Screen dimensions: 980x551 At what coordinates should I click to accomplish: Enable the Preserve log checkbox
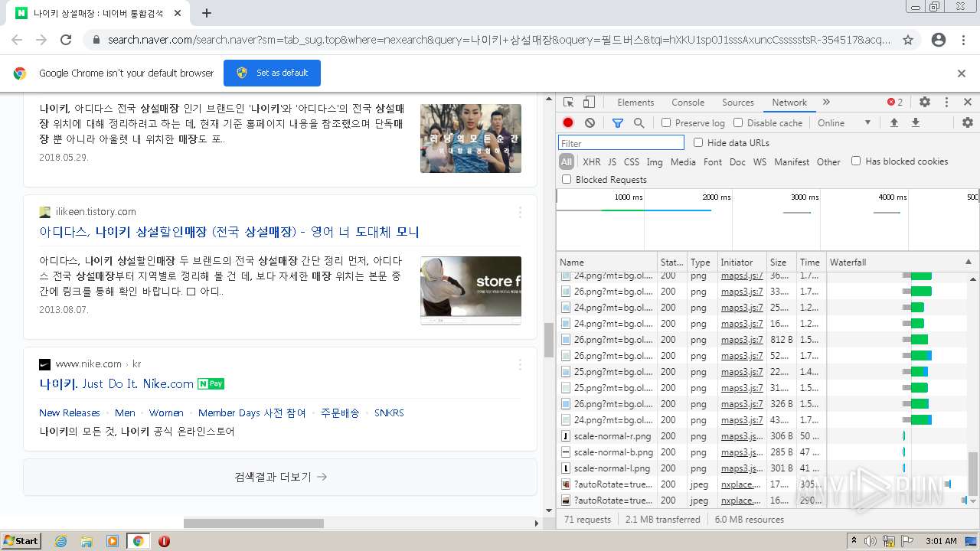pos(666,122)
